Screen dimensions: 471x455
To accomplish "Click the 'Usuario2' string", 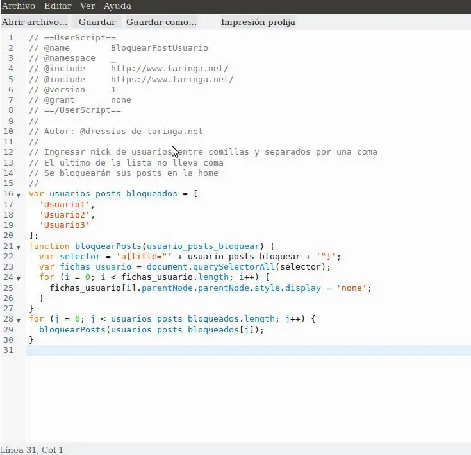I will pos(65,215).
